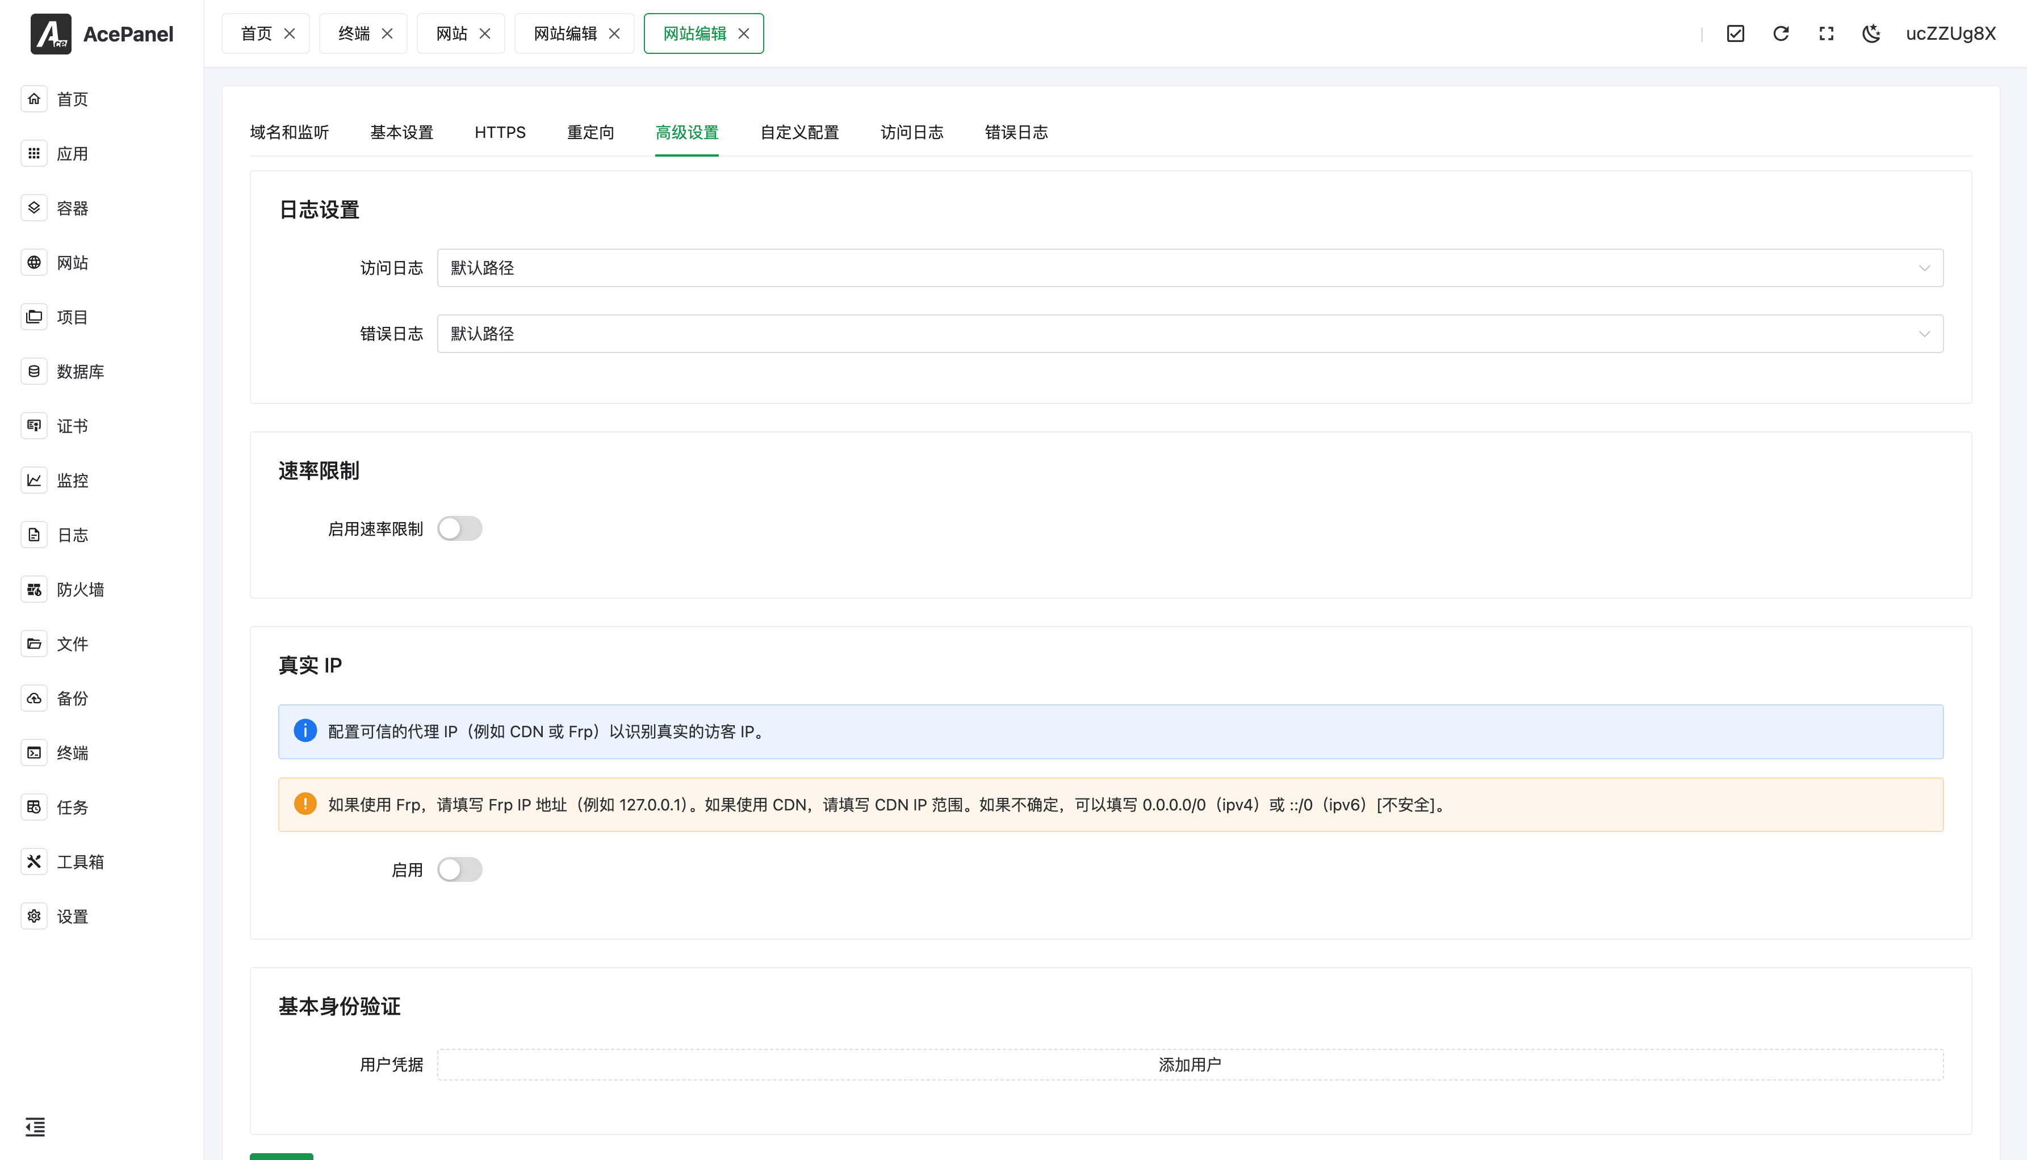Toggle the dark mode moon icon
Screen dimensions: 2027x1160
pyautogui.click(x=1871, y=33)
